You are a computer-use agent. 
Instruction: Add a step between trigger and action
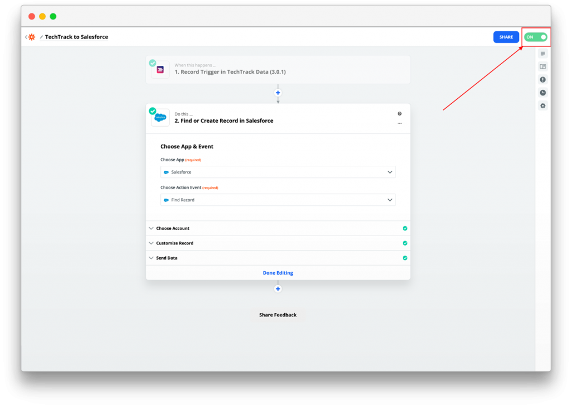click(278, 93)
